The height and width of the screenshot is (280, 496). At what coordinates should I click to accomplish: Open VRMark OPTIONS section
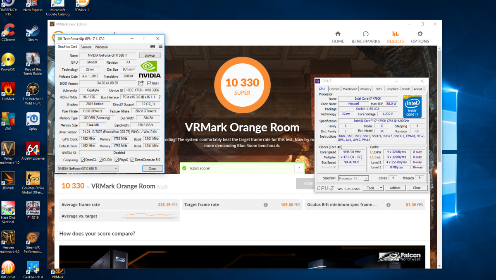(420, 37)
